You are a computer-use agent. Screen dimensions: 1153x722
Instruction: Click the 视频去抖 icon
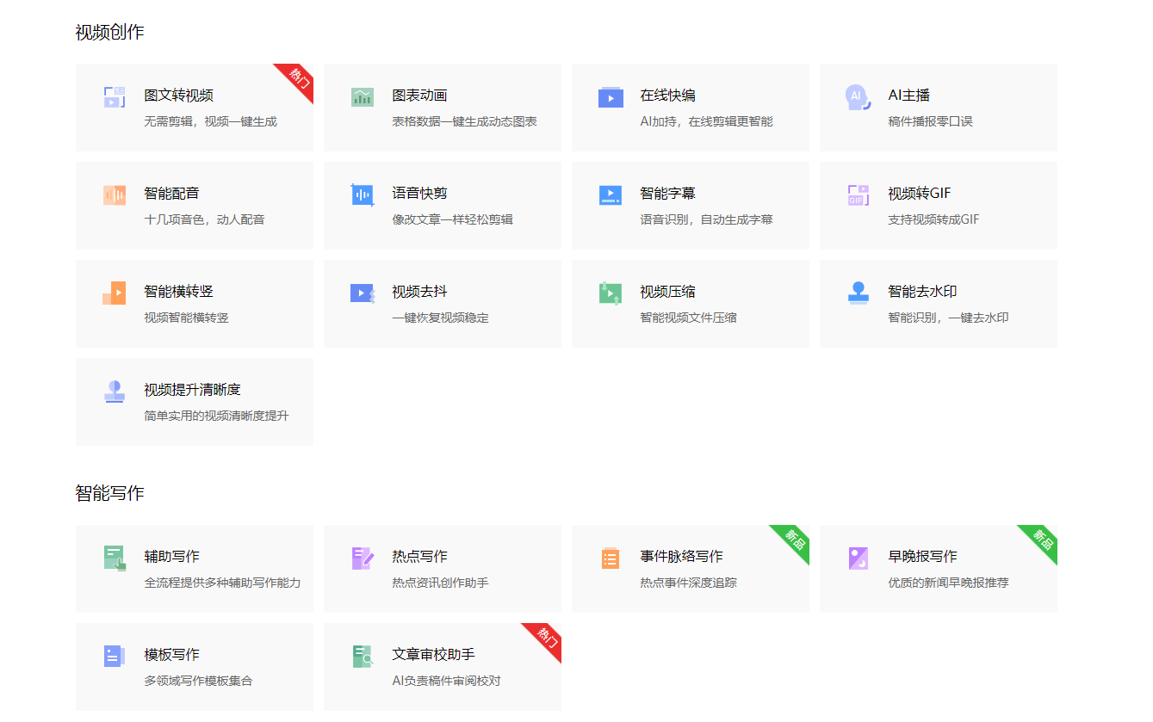point(363,293)
